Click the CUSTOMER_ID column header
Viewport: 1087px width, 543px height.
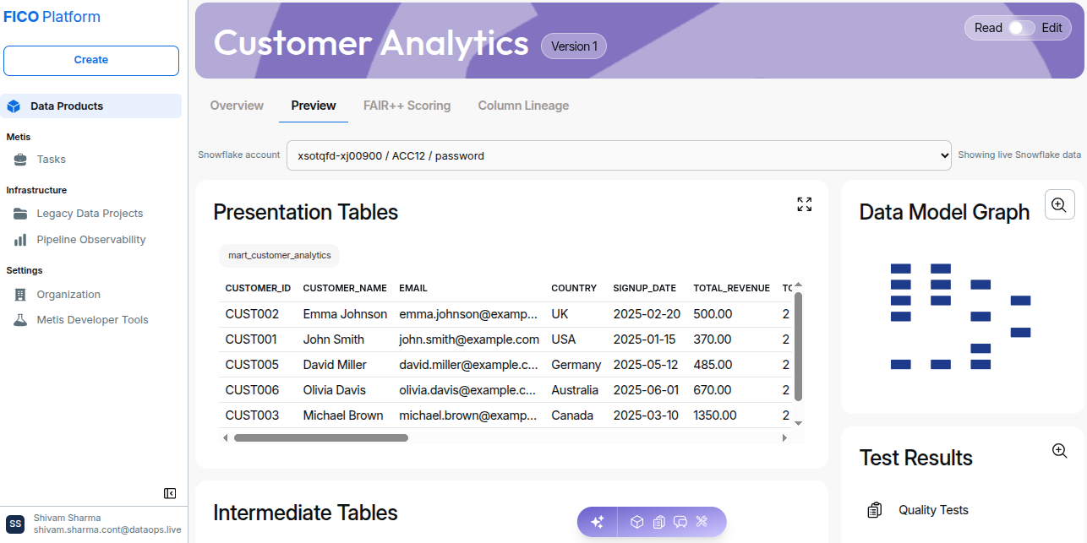tap(258, 288)
